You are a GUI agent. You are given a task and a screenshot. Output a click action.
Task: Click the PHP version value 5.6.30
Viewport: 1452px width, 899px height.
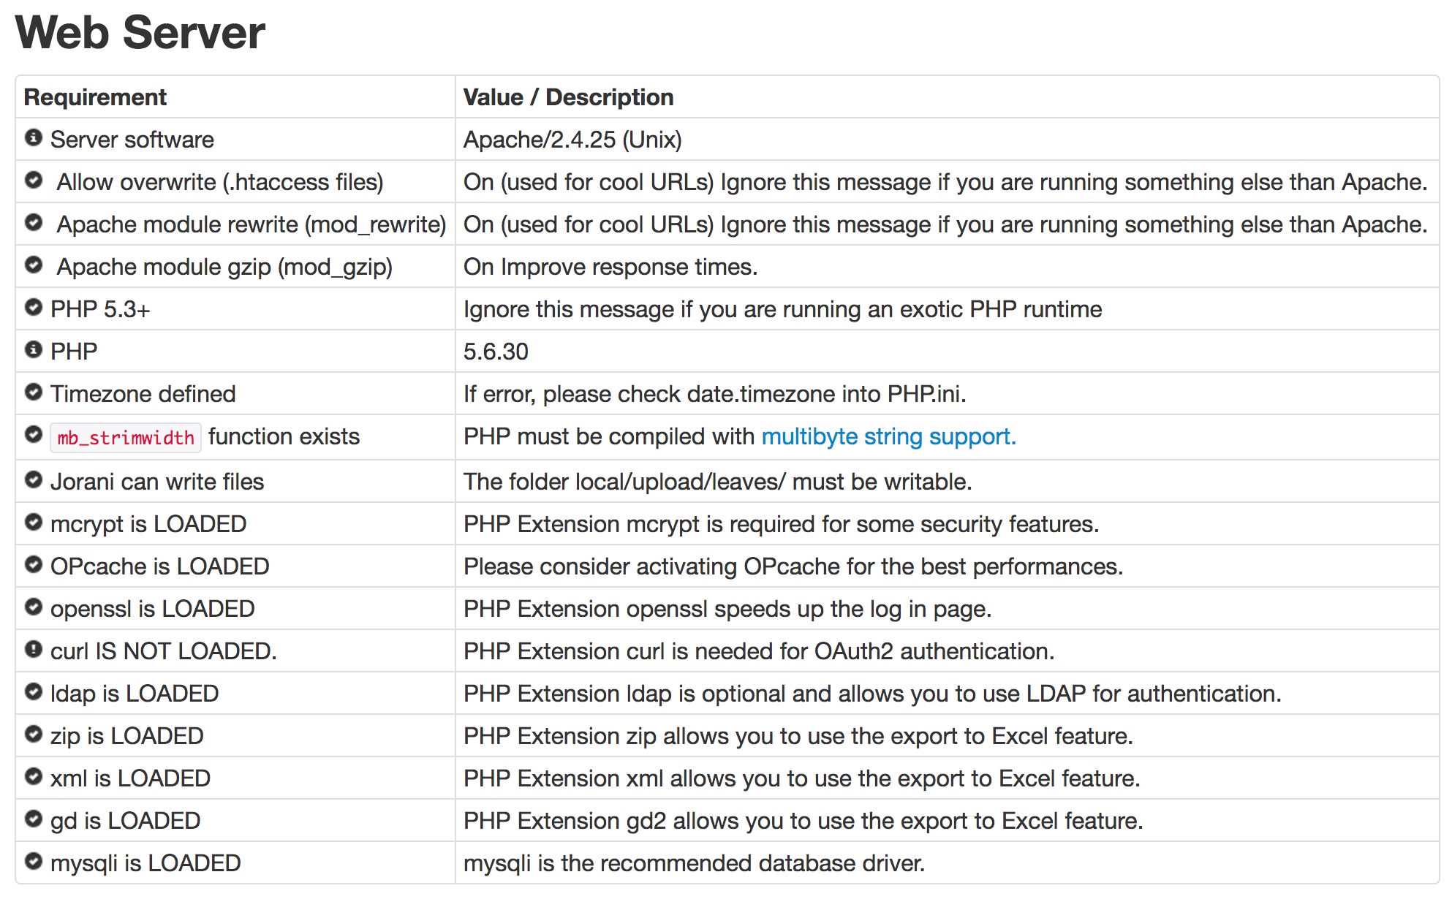coord(496,352)
